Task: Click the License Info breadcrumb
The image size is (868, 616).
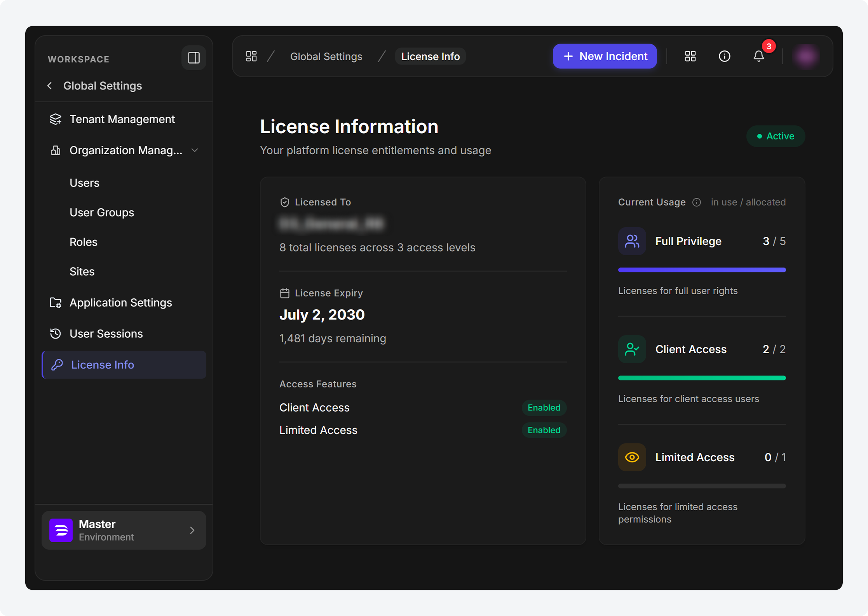Action: 430,56
